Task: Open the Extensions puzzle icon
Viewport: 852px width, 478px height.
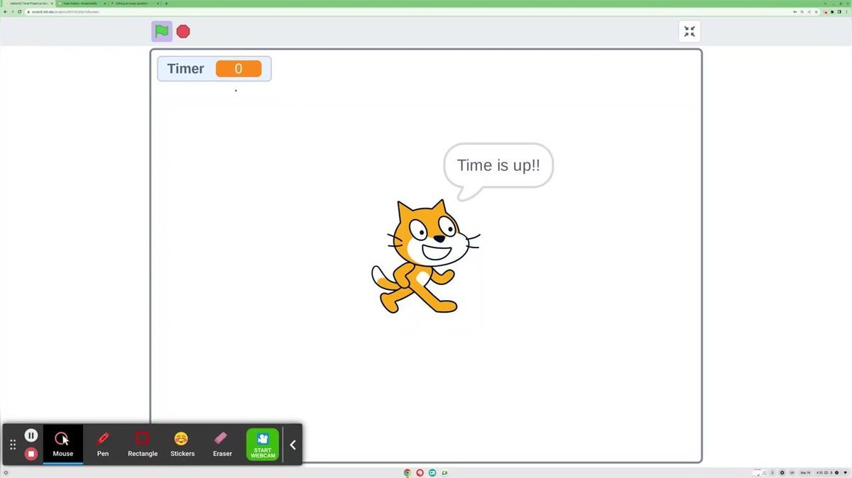Action: pyautogui.click(x=832, y=11)
